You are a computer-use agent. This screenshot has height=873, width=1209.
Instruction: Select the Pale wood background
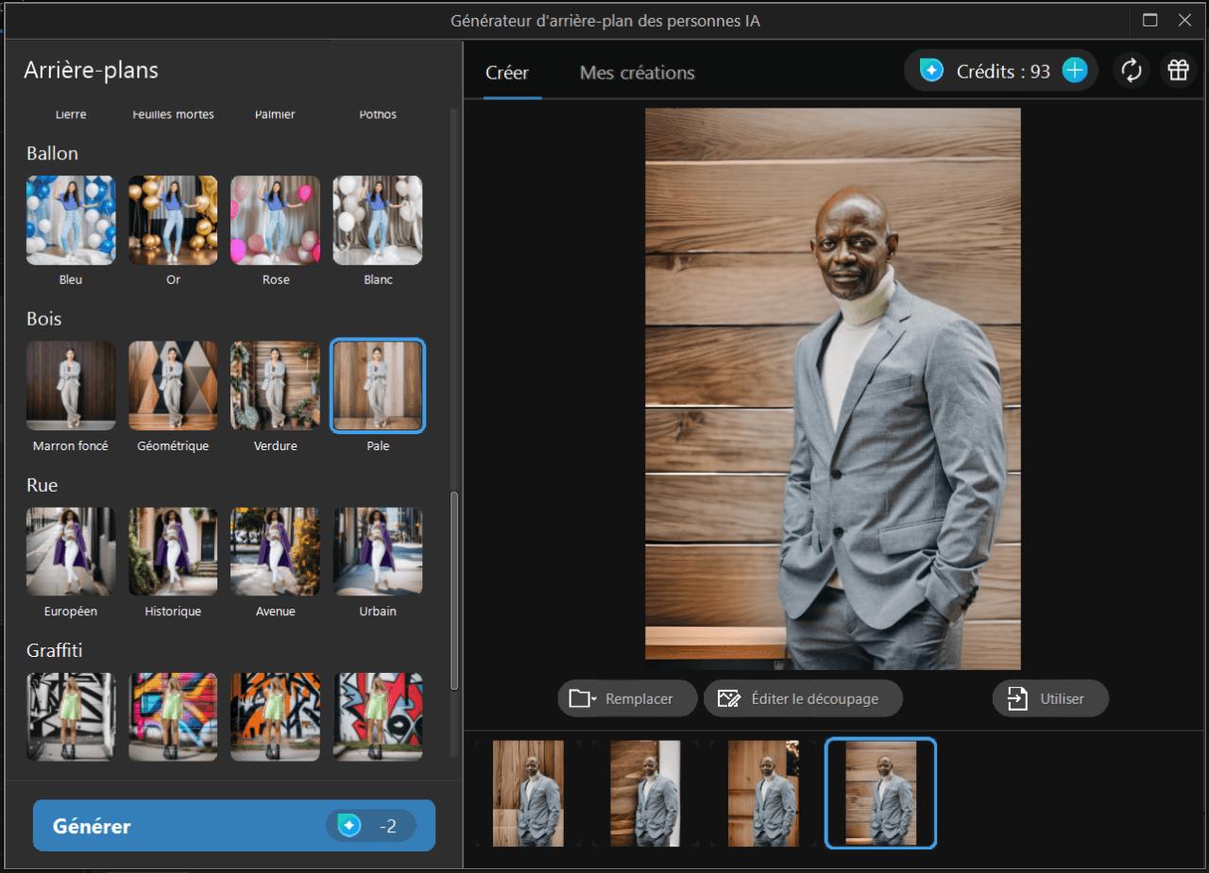[x=377, y=385]
